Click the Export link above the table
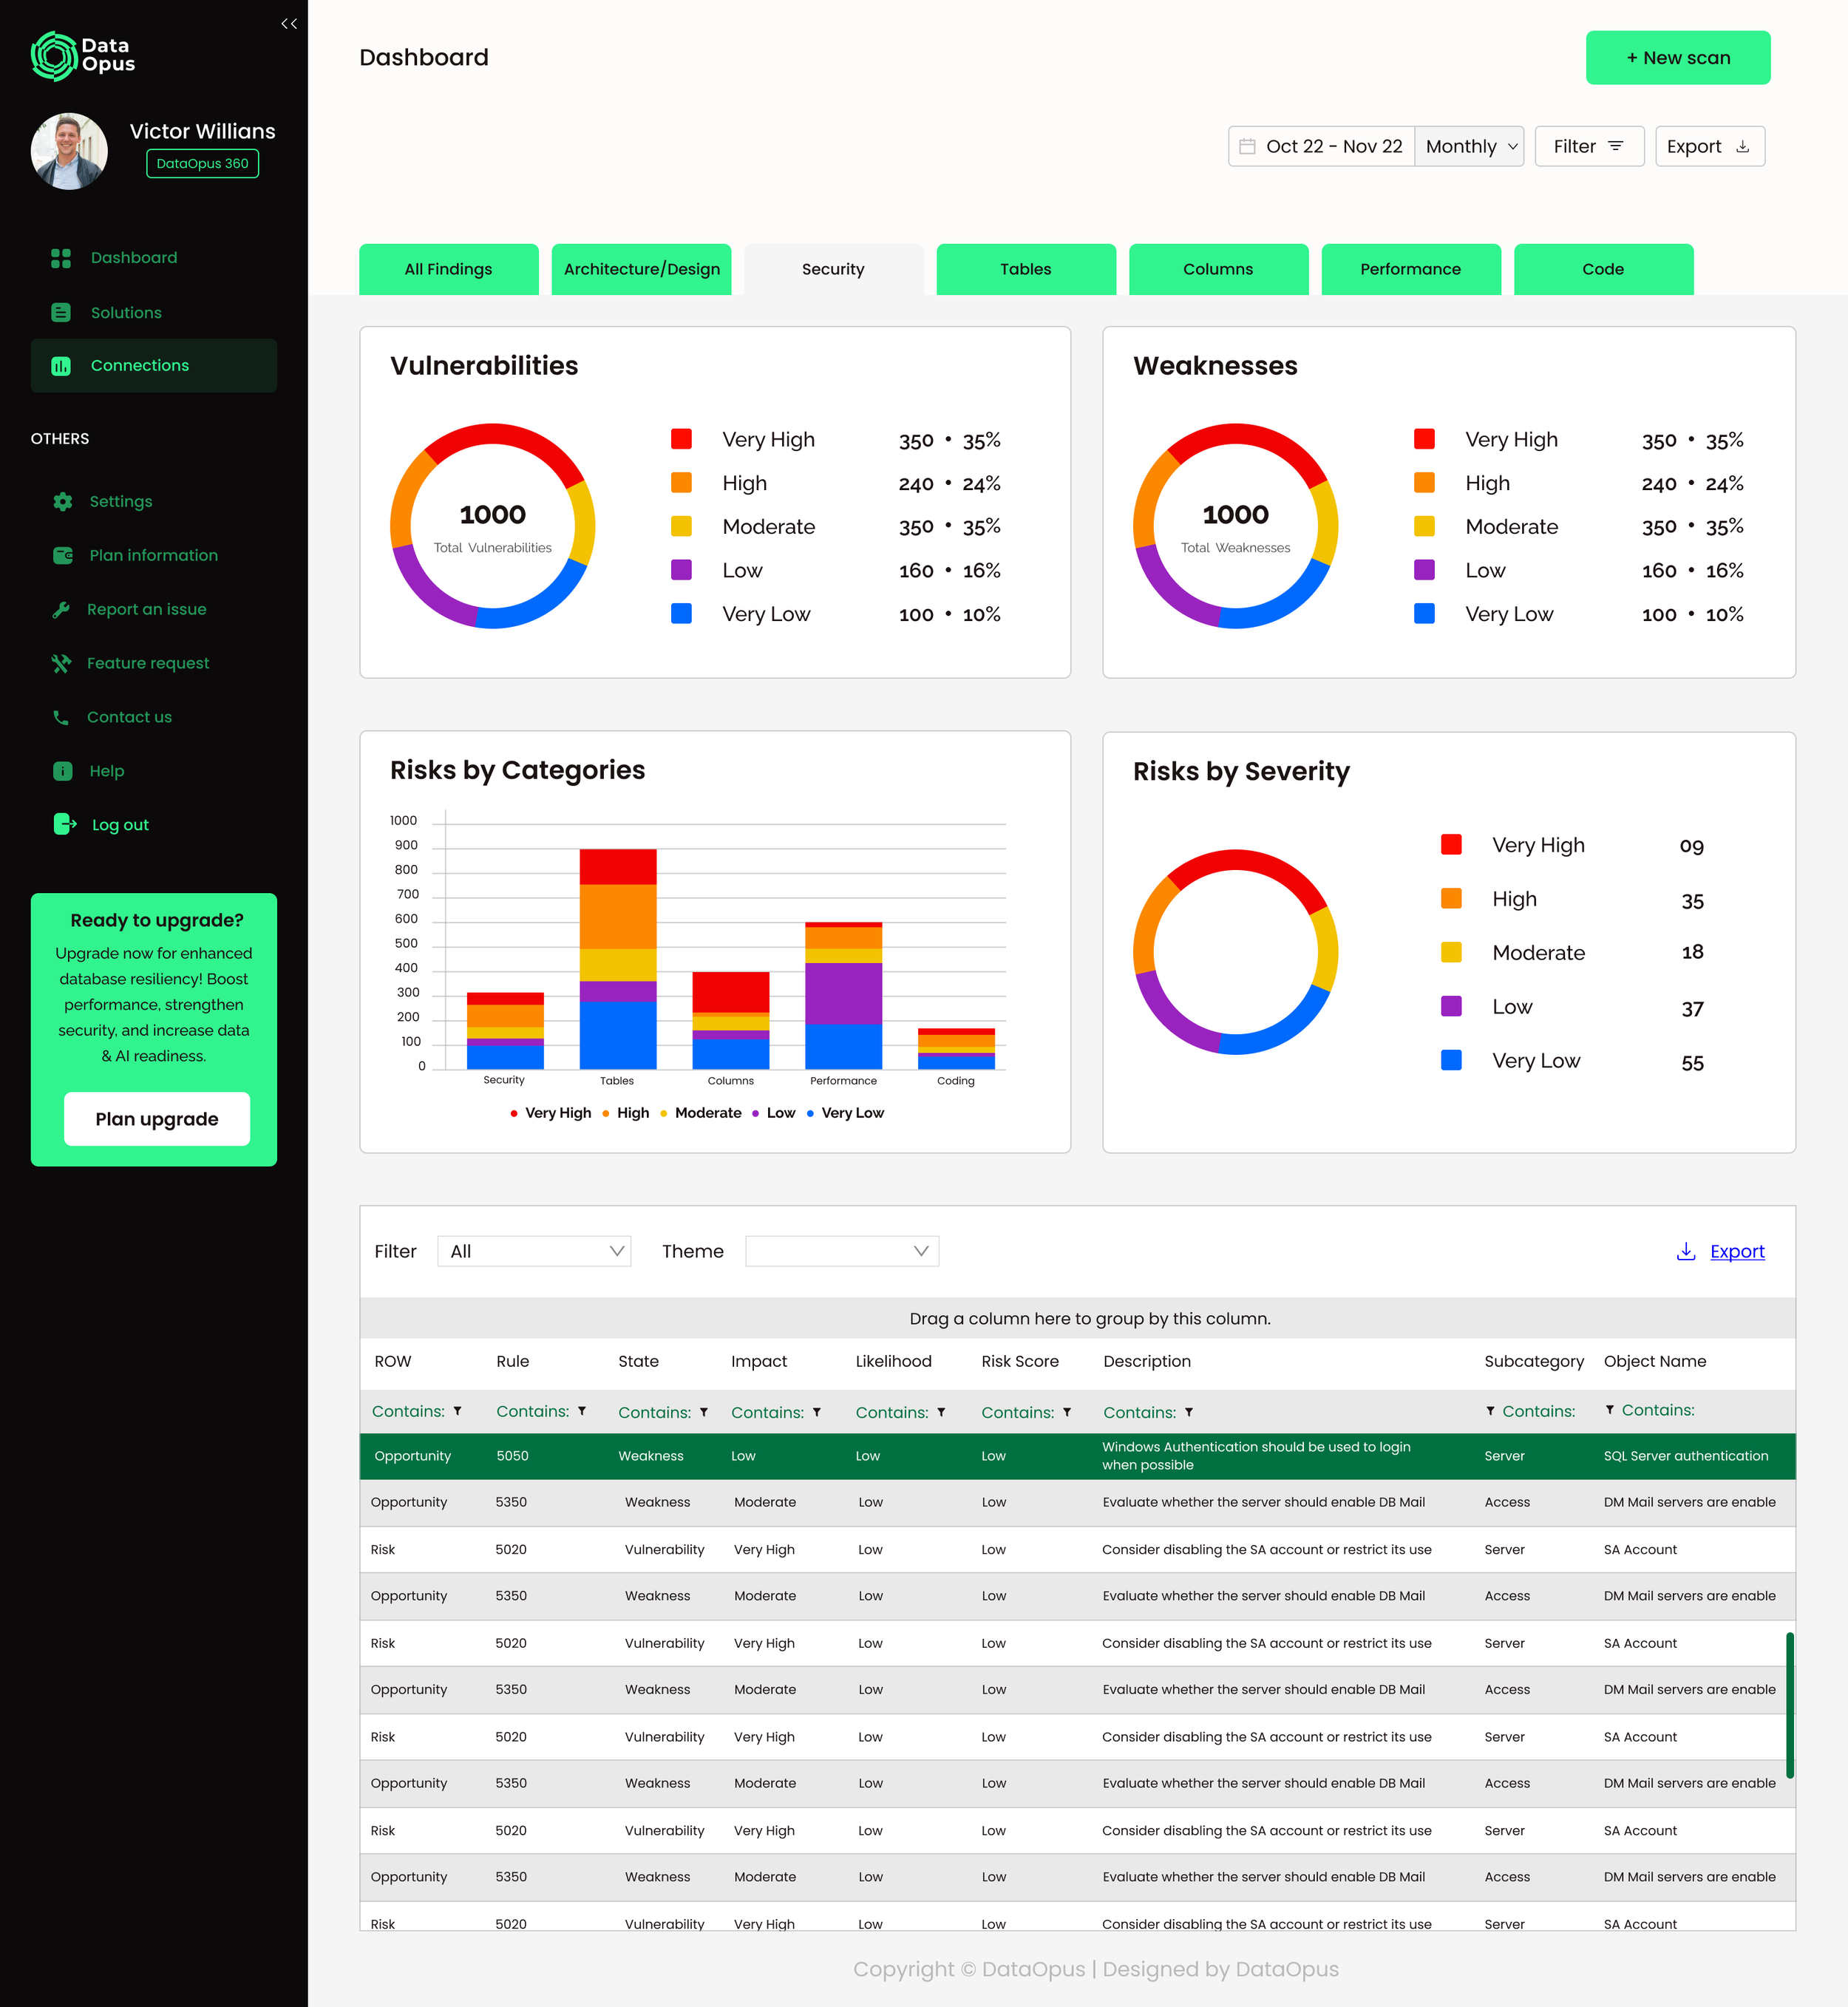The image size is (1848, 2007). pos(1737,1252)
